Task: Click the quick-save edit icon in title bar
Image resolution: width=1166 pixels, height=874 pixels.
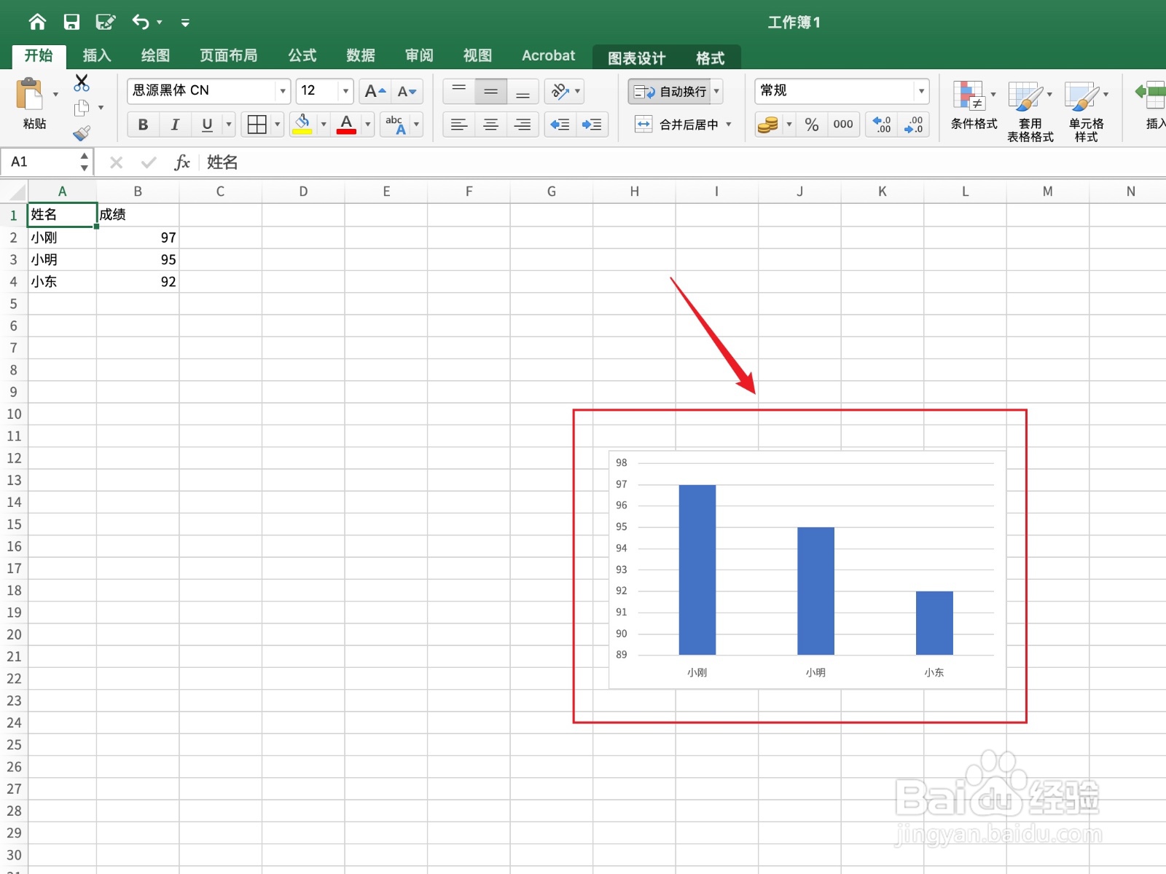Action: coord(106,22)
